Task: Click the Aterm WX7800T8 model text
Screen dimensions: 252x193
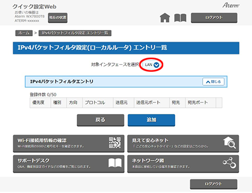Action: (30, 17)
